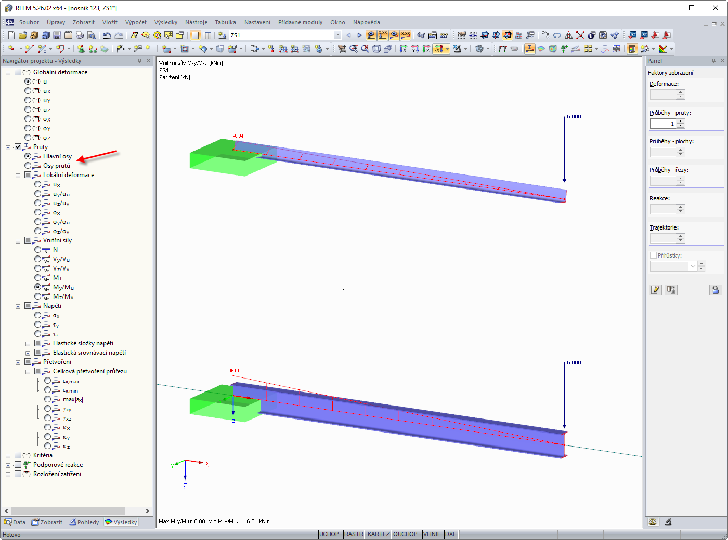Image resolution: width=728 pixels, height=540 pixels.
Task: Expand the Elastická srovnávací napětí node
Action: [28, 353]
